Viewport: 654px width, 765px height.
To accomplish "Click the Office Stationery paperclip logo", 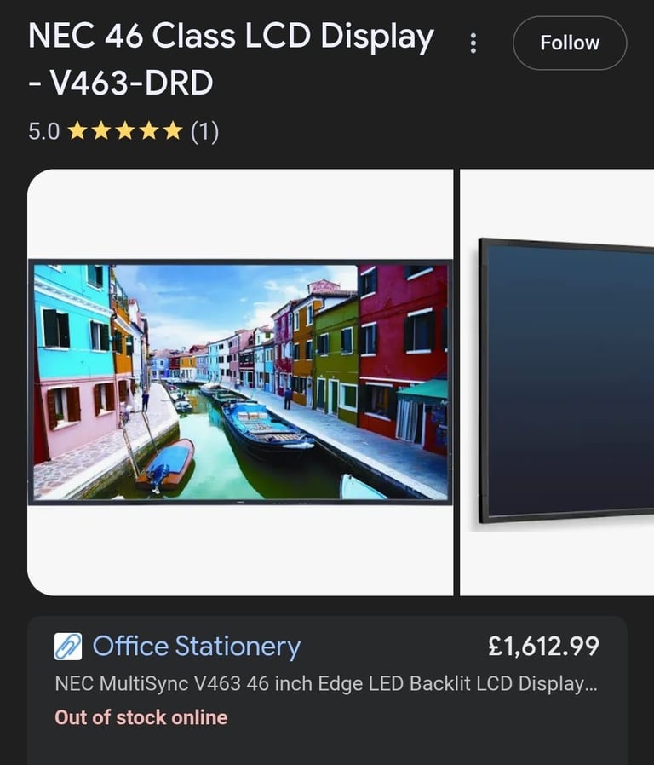I will pos(68,647).
